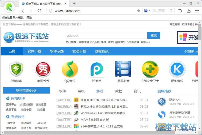Click the blue 搜索 button

pos(154,35)
